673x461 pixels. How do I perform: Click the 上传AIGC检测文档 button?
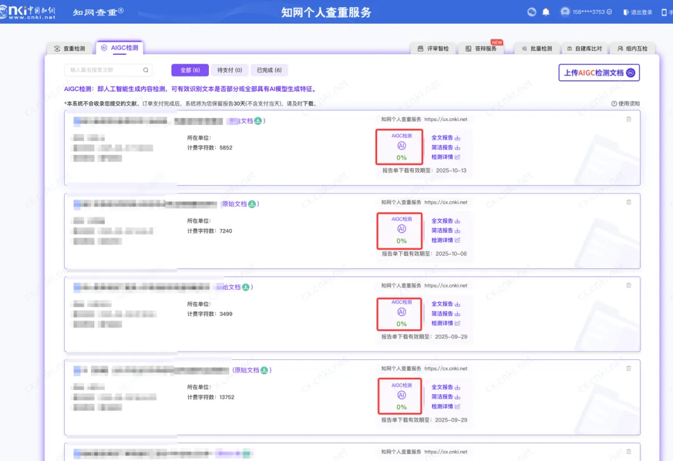(599, 72)
